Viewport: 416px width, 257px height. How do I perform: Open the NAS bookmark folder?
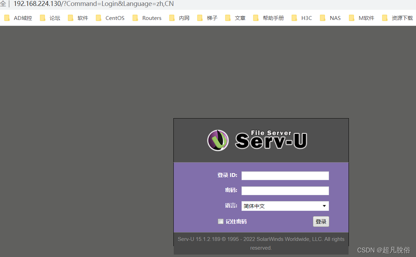click(330, 18)
